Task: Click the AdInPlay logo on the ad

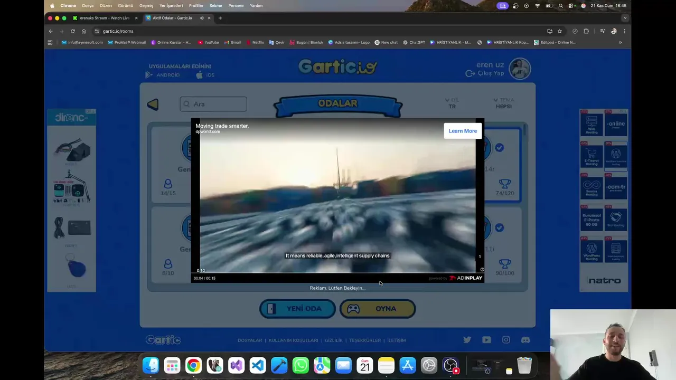Action: (465, 278)
